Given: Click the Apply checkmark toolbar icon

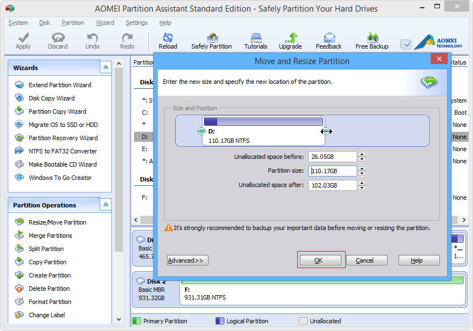Looking at the screenshot, I should (23, 38).
